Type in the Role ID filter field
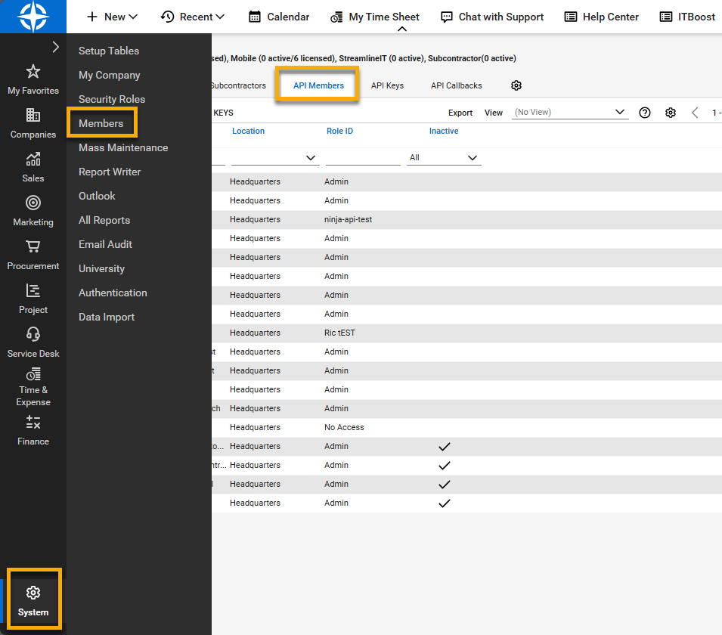The width and height of the screenshot is (722, 635). (363, 158)
